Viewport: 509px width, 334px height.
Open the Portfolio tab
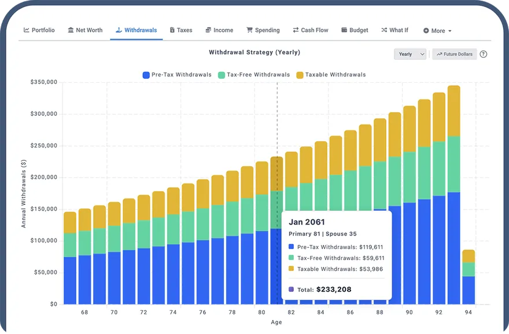[x=39, y=30]
